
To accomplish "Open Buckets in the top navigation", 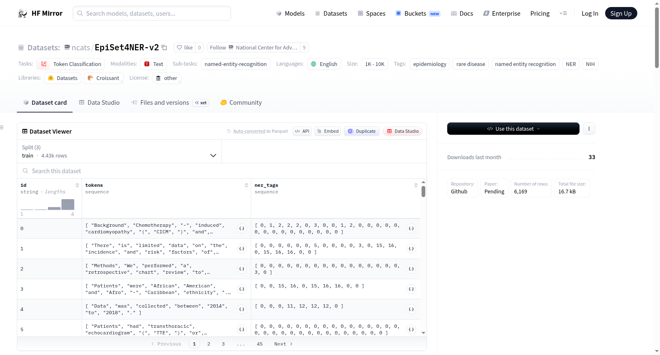I will coord(418,13).
